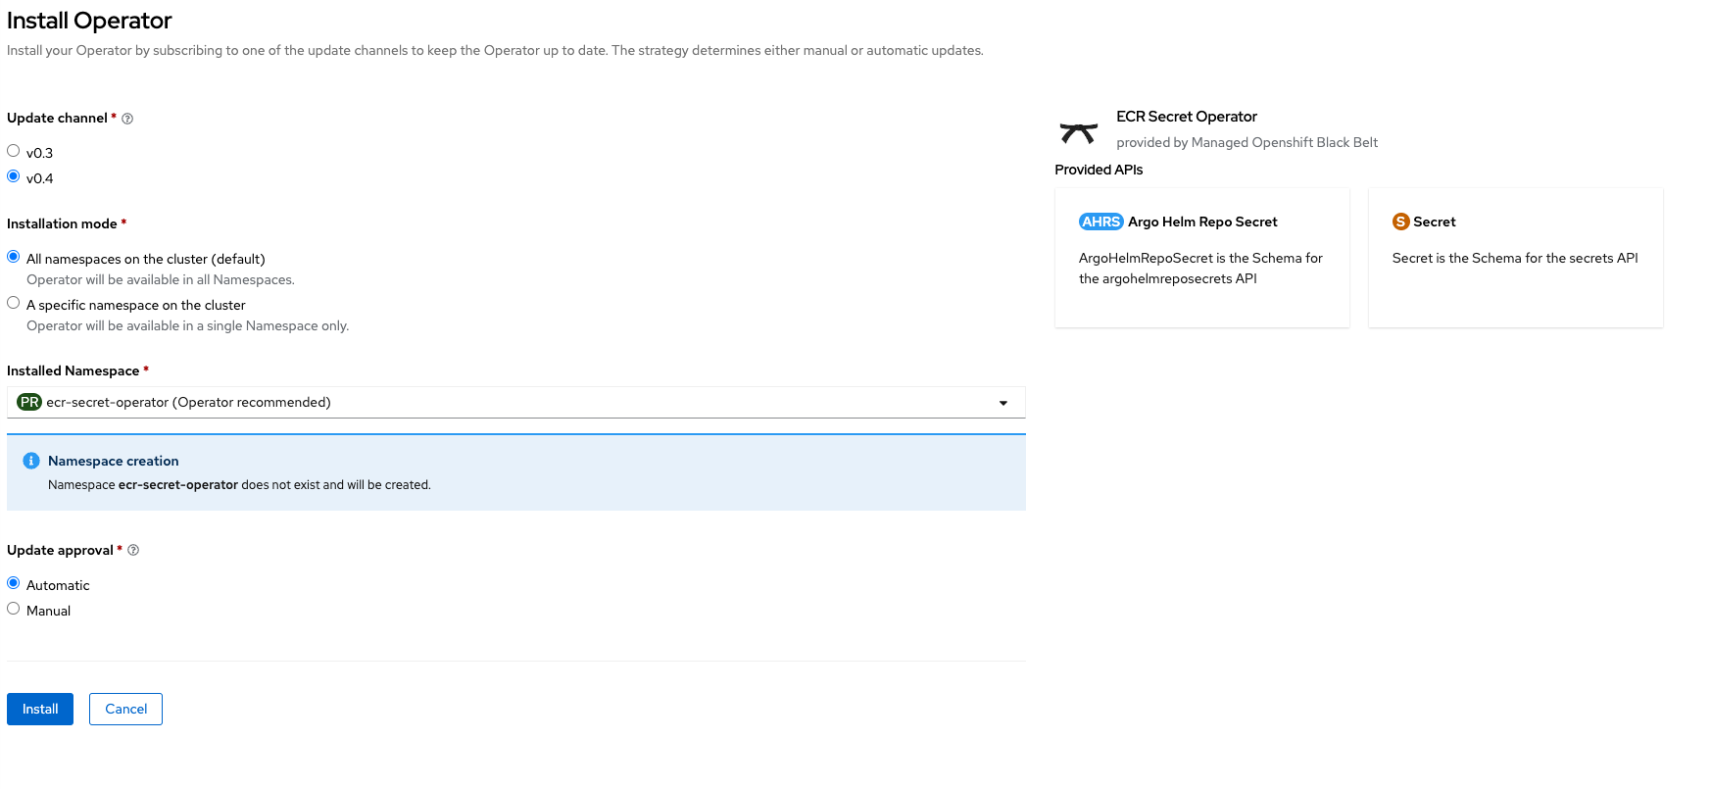Select the v0.4 update channel
The height and width of the screenshot is (789, 1711).
(14, 176)
